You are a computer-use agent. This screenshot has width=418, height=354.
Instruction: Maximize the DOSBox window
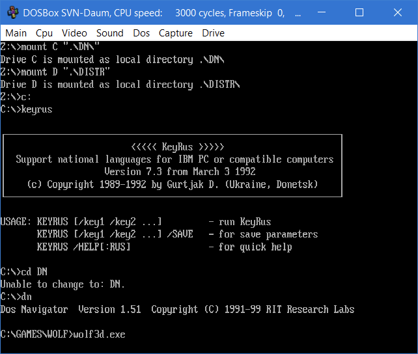pos(359,12)
